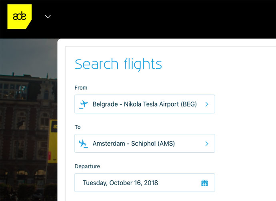Screen dimensions: 276x201
Task: Click the yellow ADE logo
Action: (x=19, y=16)
